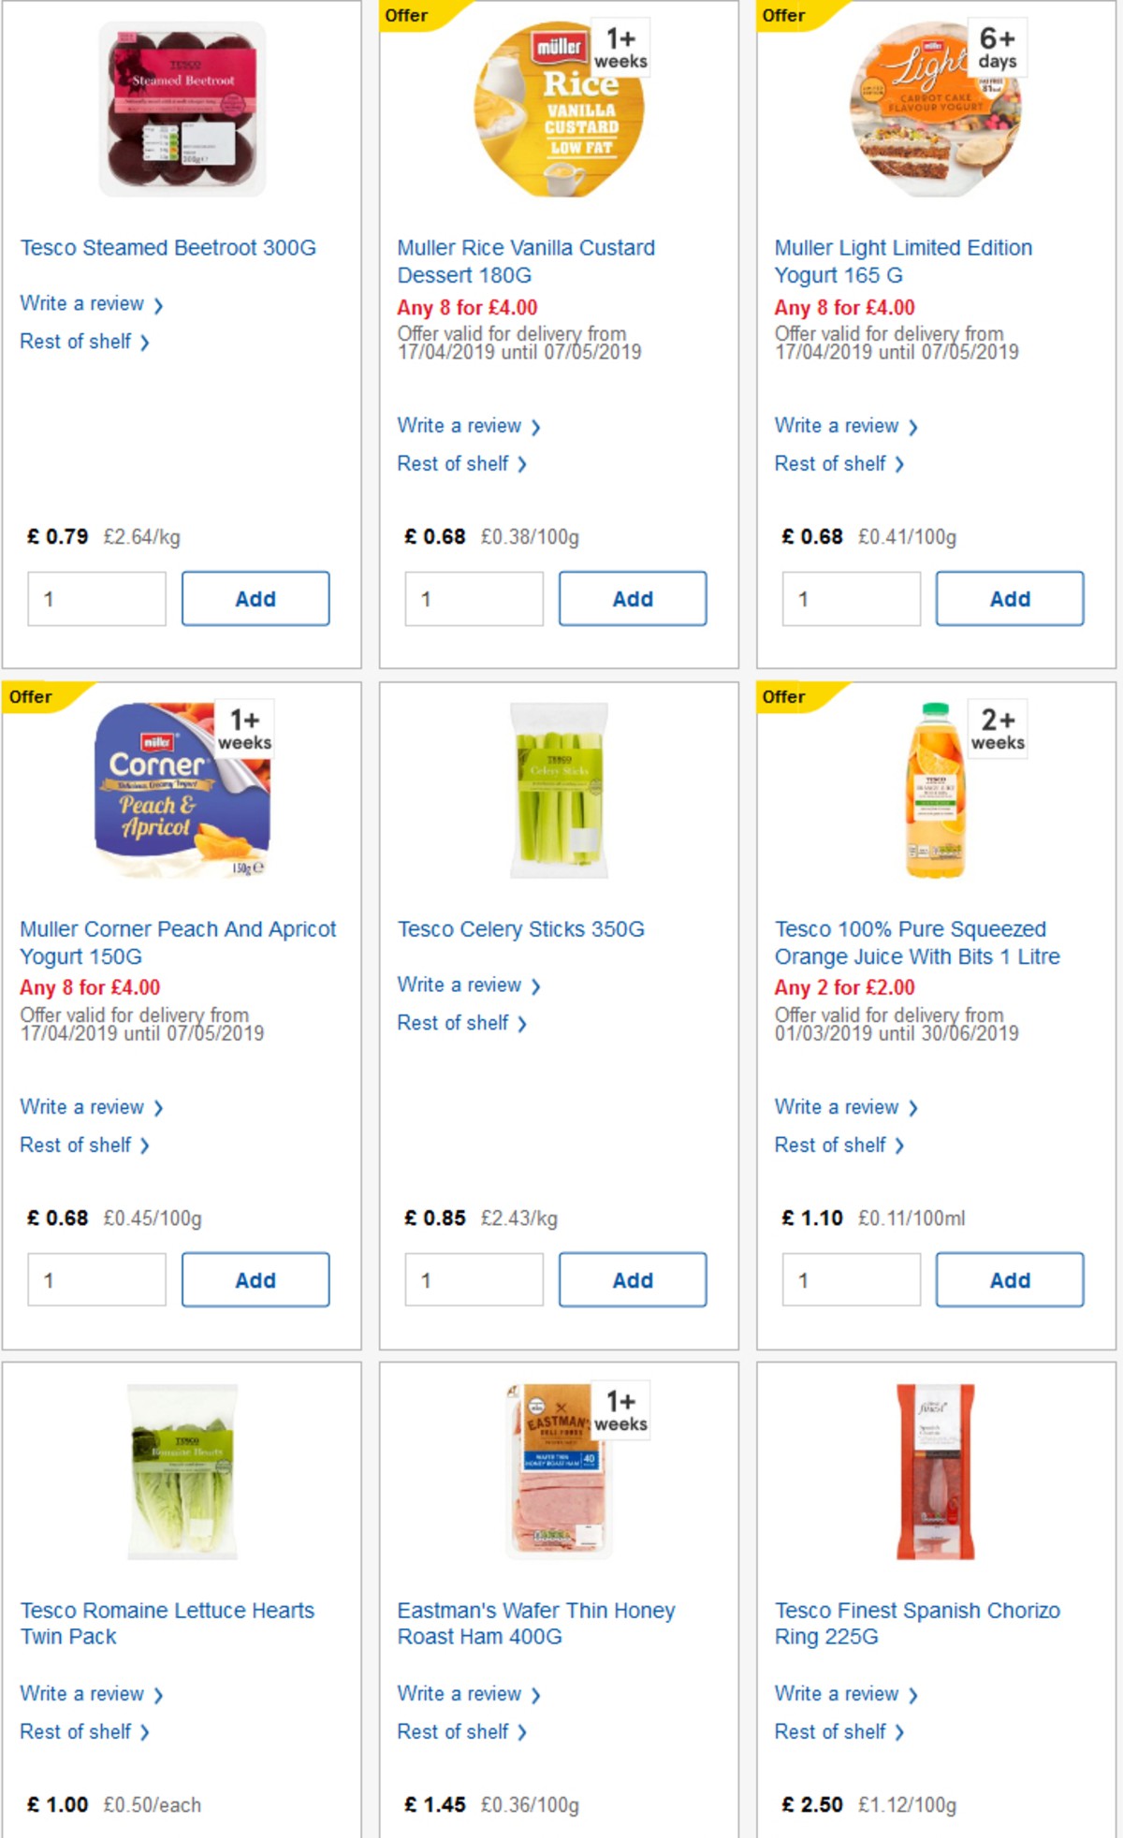This screenshot has height=1838, width=1123.
Task: Click the Muller Corner Peach yogurt image
Action: point(182,791)
